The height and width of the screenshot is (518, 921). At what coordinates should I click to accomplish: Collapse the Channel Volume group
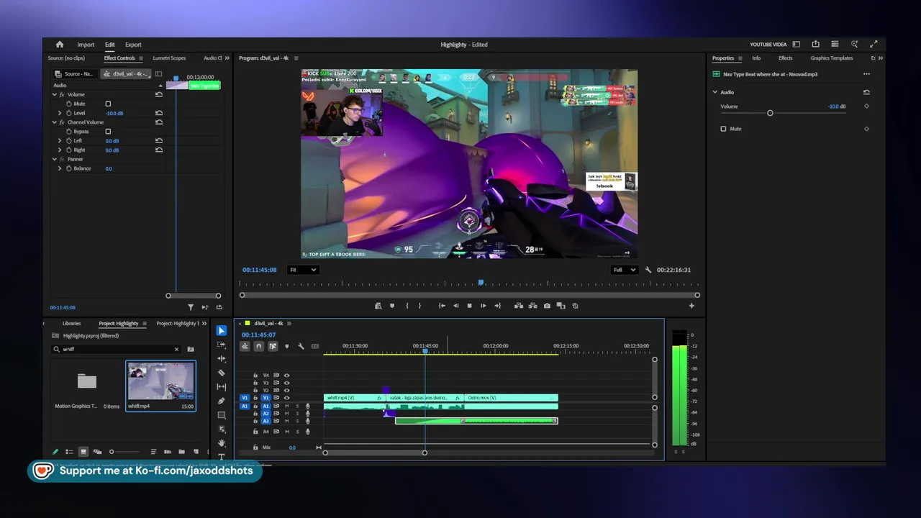pyautogui.click(x=54, y=122)
